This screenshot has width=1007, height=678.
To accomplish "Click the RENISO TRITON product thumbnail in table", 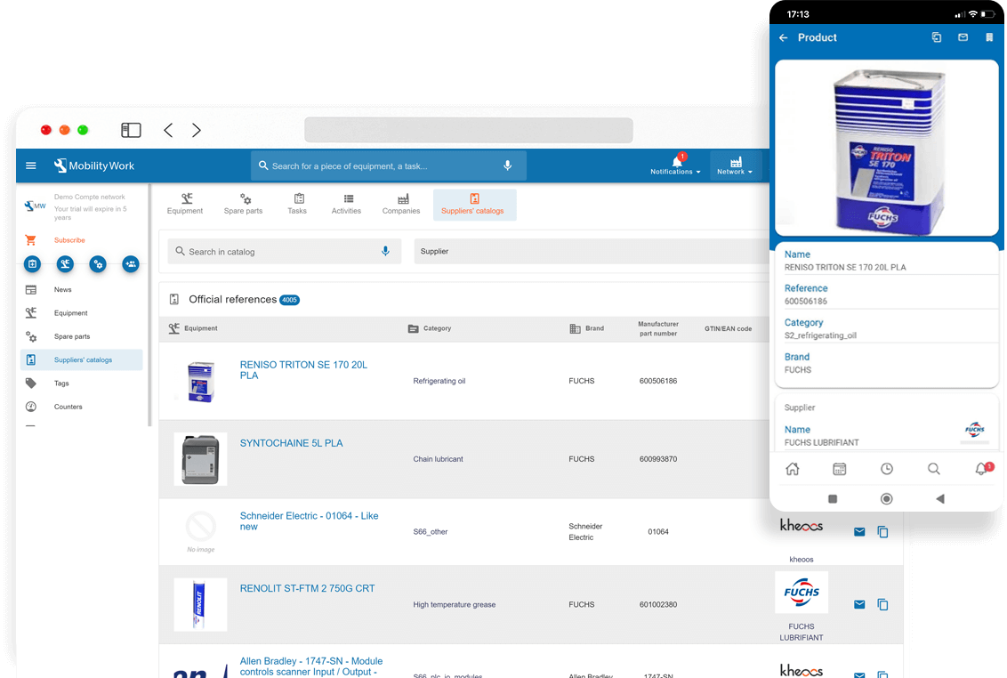I will pos(200,382).
